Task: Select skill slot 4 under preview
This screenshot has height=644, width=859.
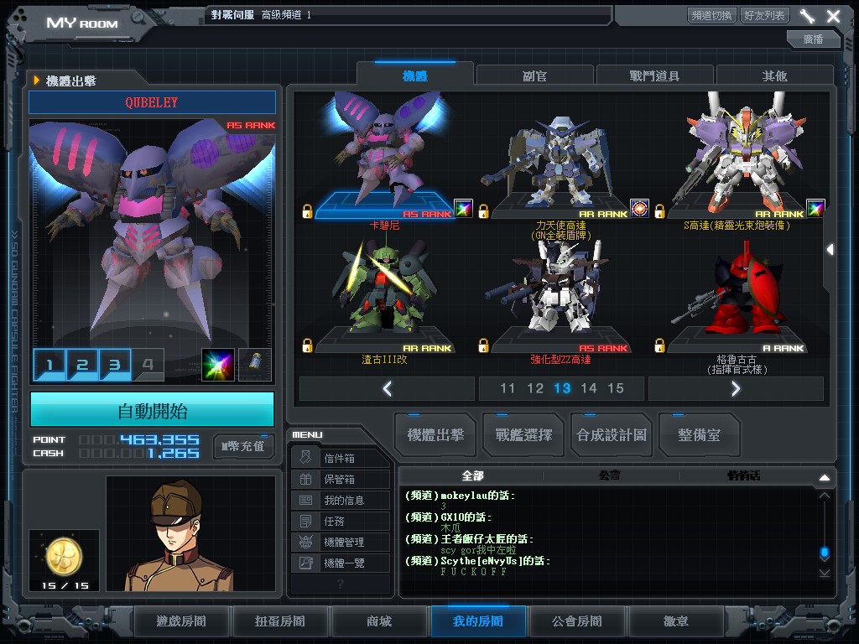Action: (x=148, y=364)
